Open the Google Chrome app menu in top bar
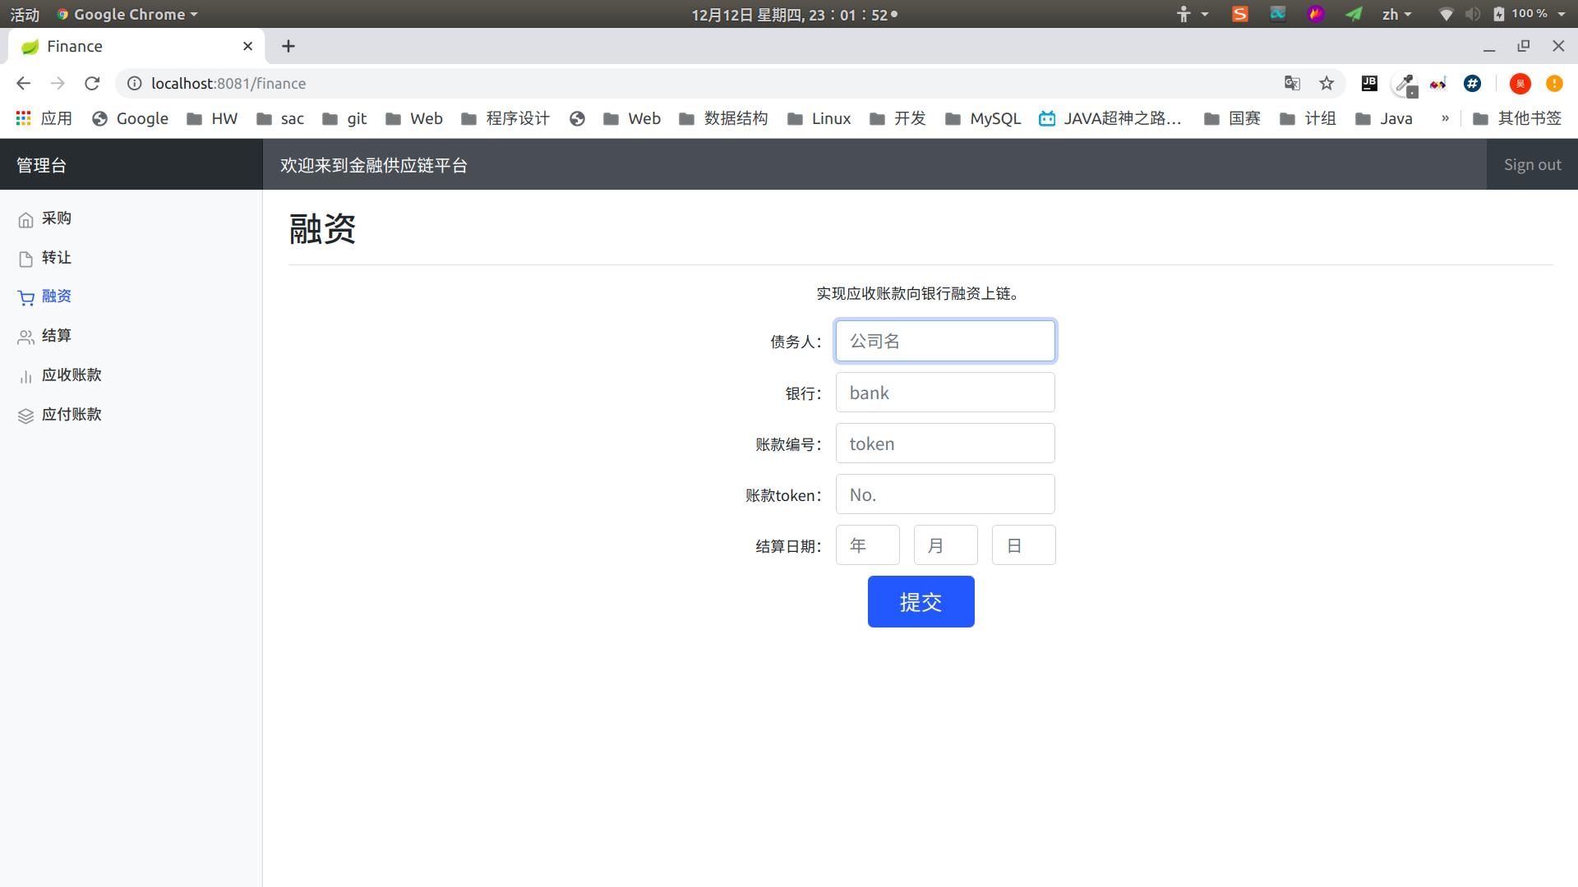1578x887 pixels. coord(128,14)
